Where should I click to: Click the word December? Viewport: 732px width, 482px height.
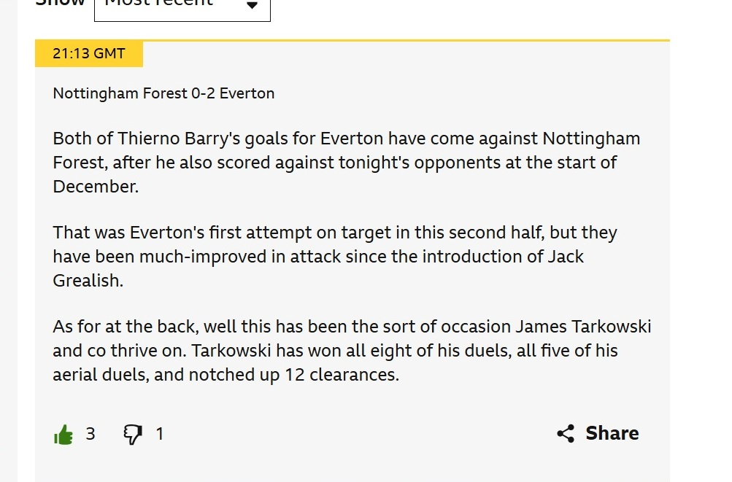click(93, 187)
